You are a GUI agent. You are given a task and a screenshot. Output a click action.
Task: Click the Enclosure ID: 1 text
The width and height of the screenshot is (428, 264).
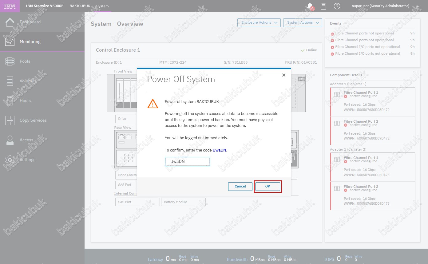pyautogui.click(x=109, y=62)
